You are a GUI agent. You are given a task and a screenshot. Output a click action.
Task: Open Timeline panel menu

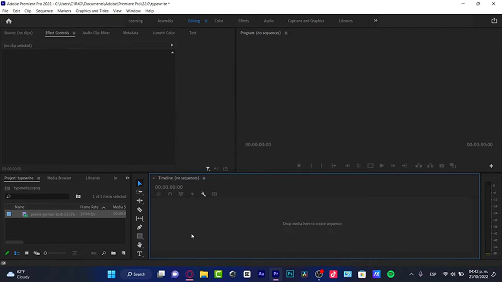204,178
